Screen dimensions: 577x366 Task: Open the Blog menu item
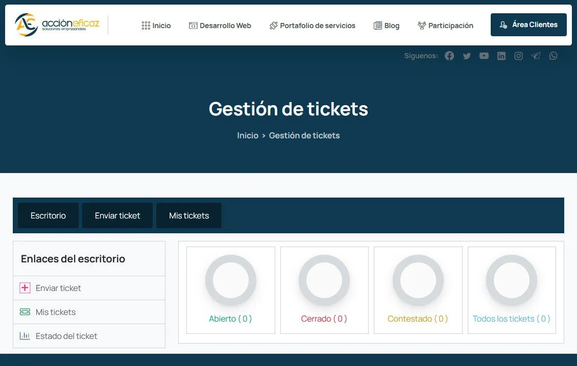(387, 26)
